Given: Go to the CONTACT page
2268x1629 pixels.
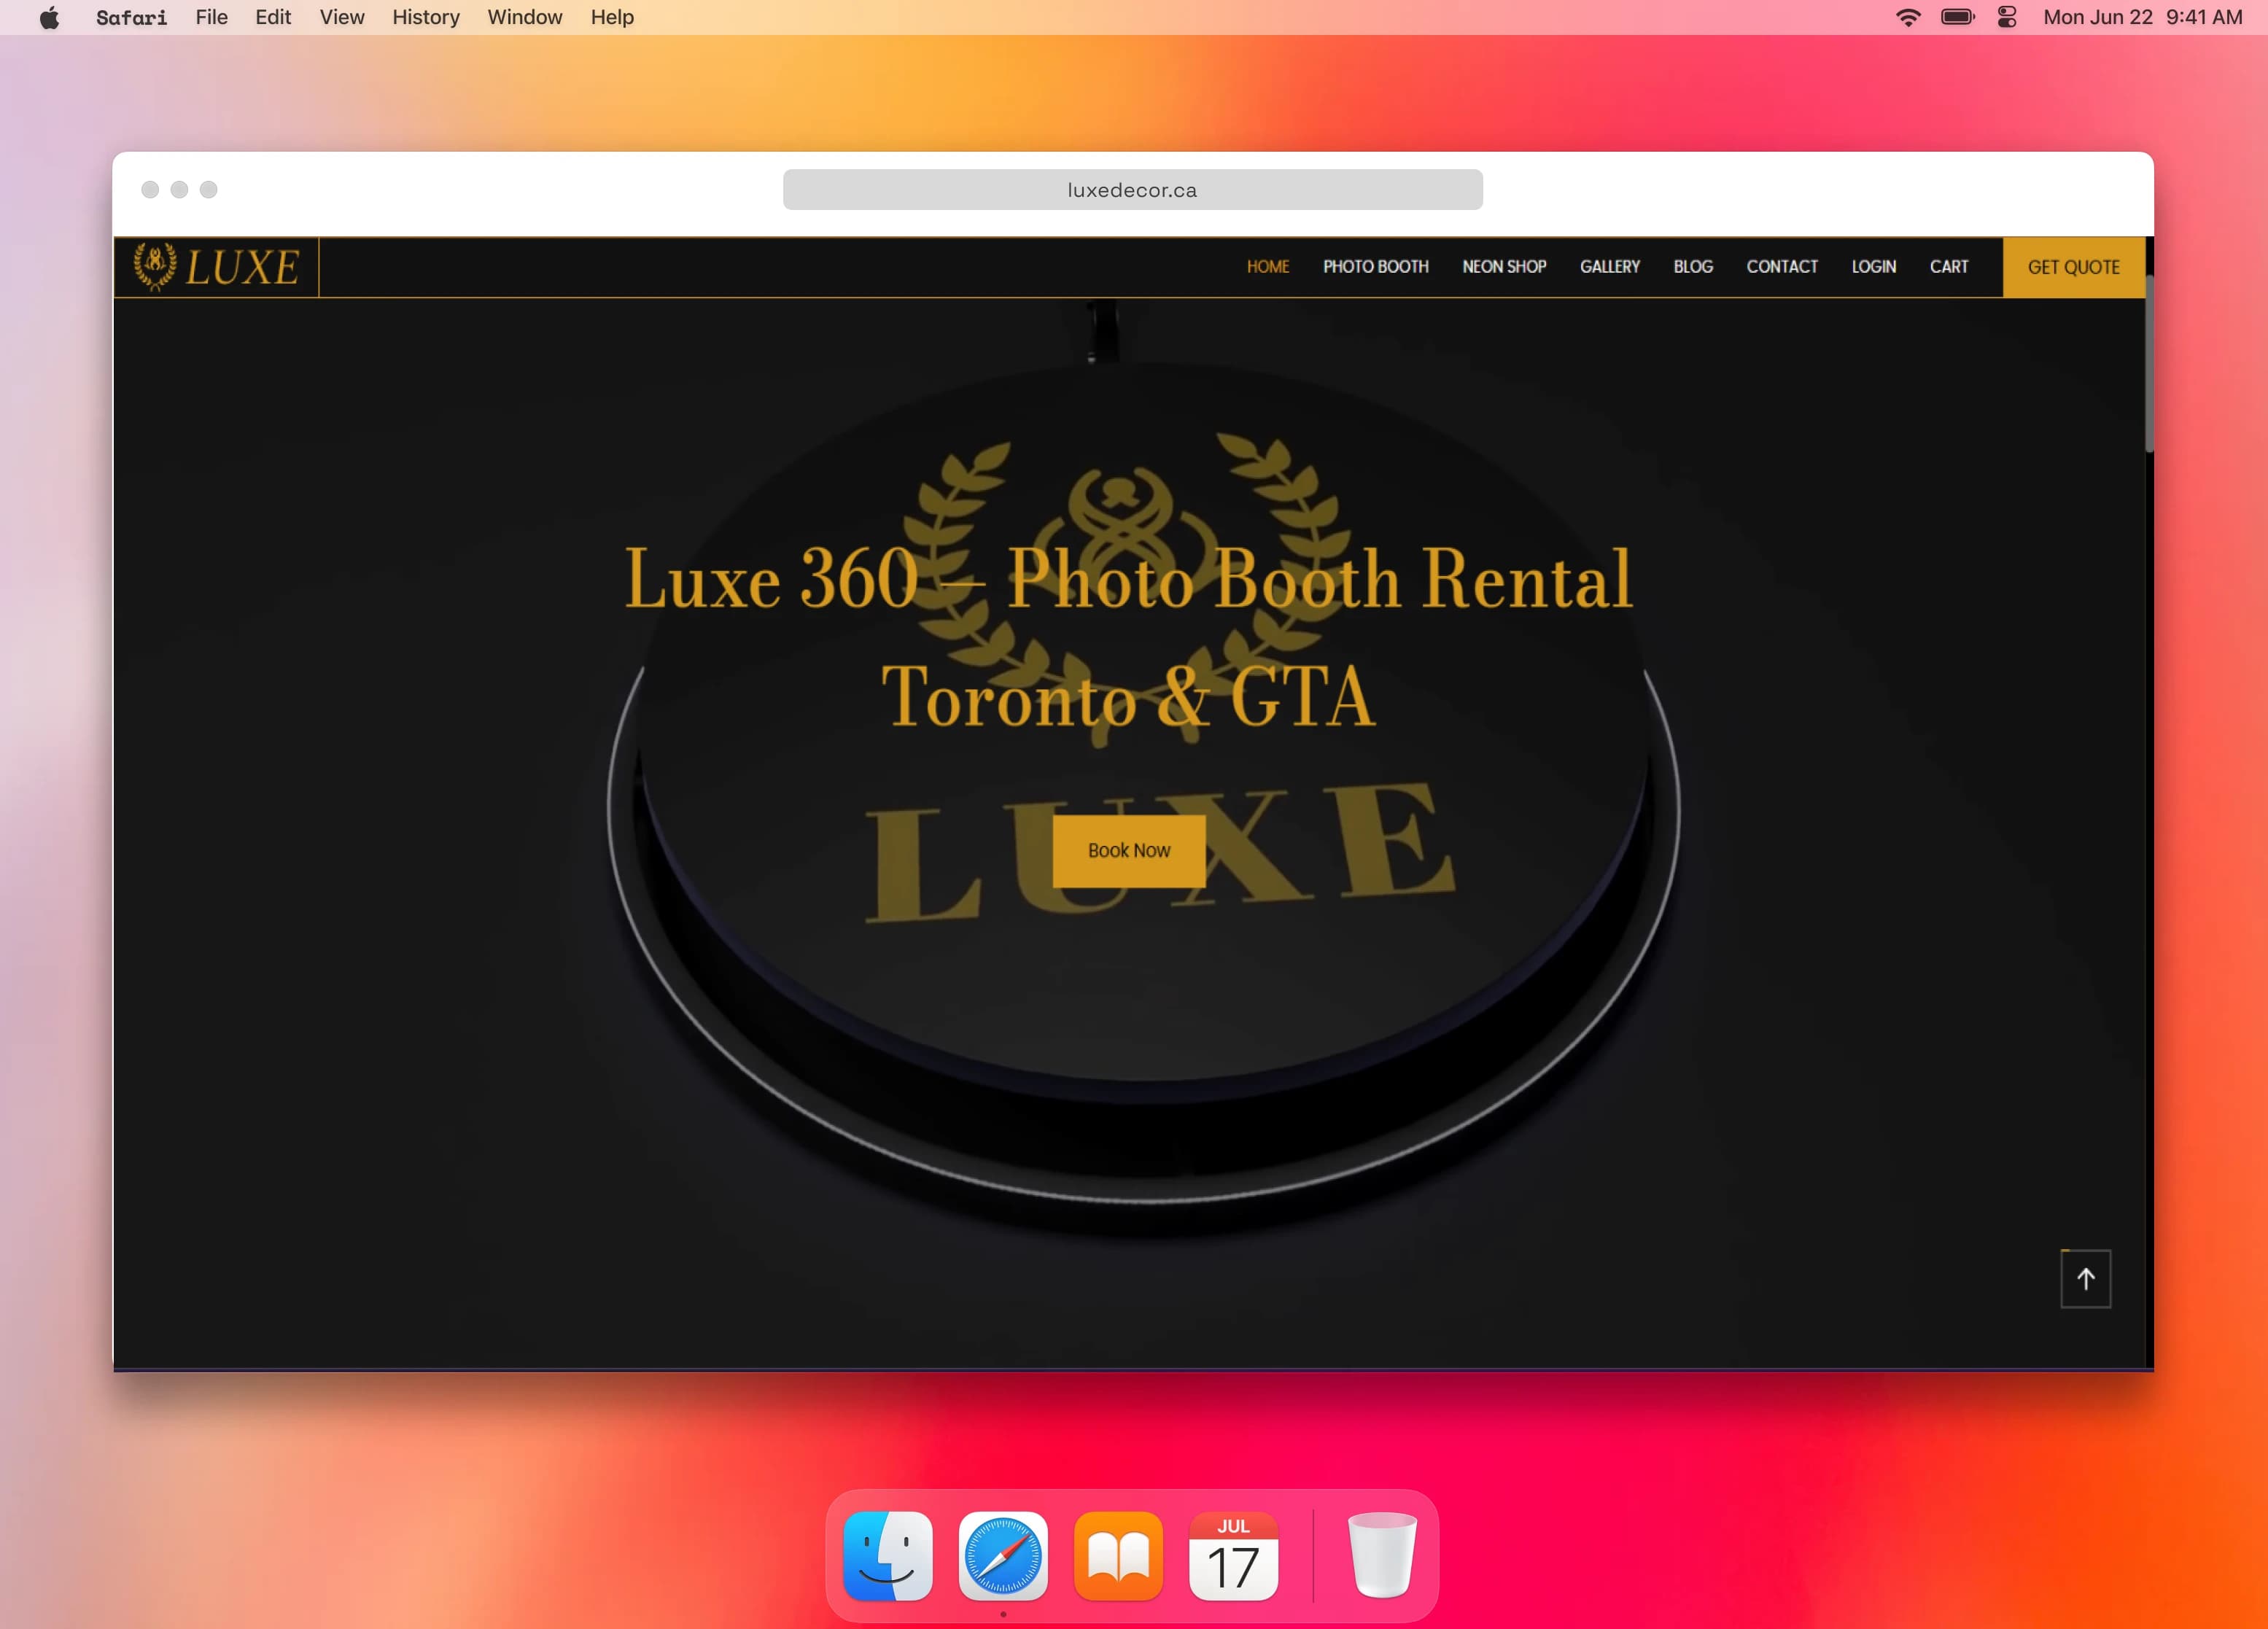Looking at the screenshot, I should coord(1782,267).
